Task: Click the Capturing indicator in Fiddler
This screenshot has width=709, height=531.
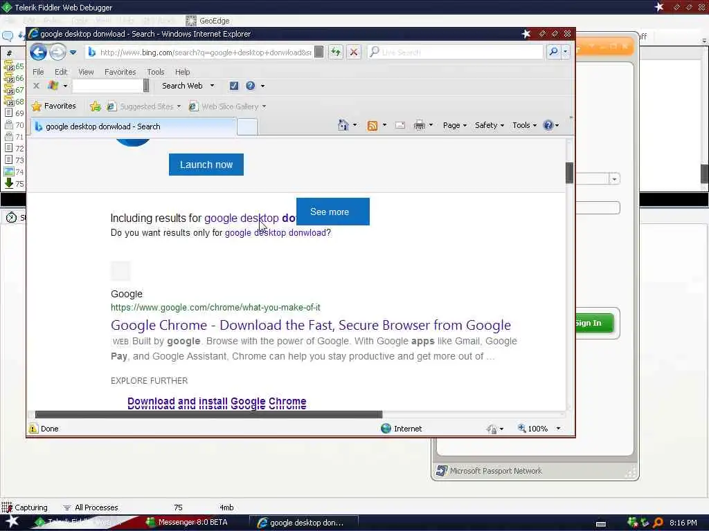Action: point(25,507)
